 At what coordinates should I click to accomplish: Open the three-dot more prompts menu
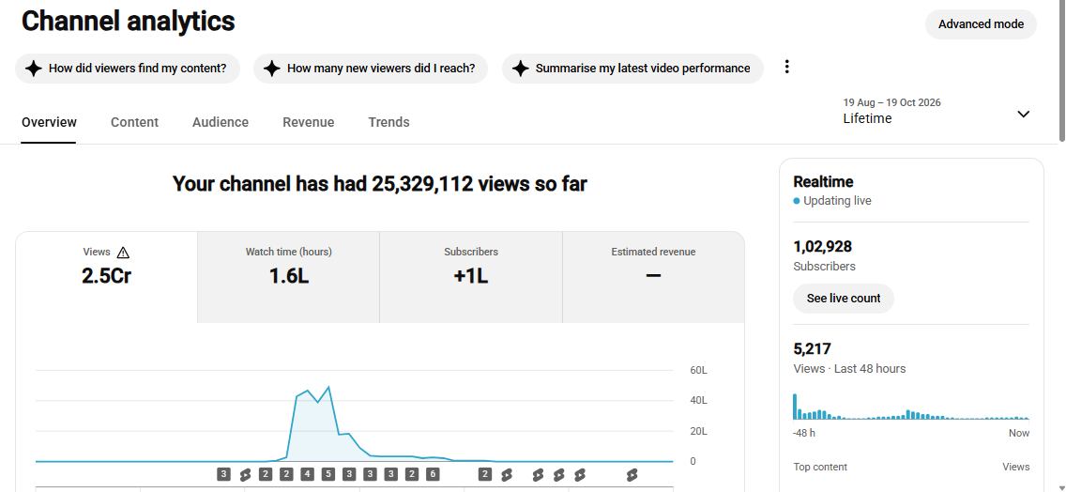pos(786,67)
